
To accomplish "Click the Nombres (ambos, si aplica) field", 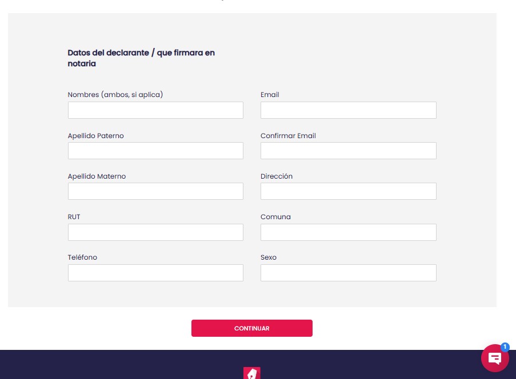I will (155, 110).
